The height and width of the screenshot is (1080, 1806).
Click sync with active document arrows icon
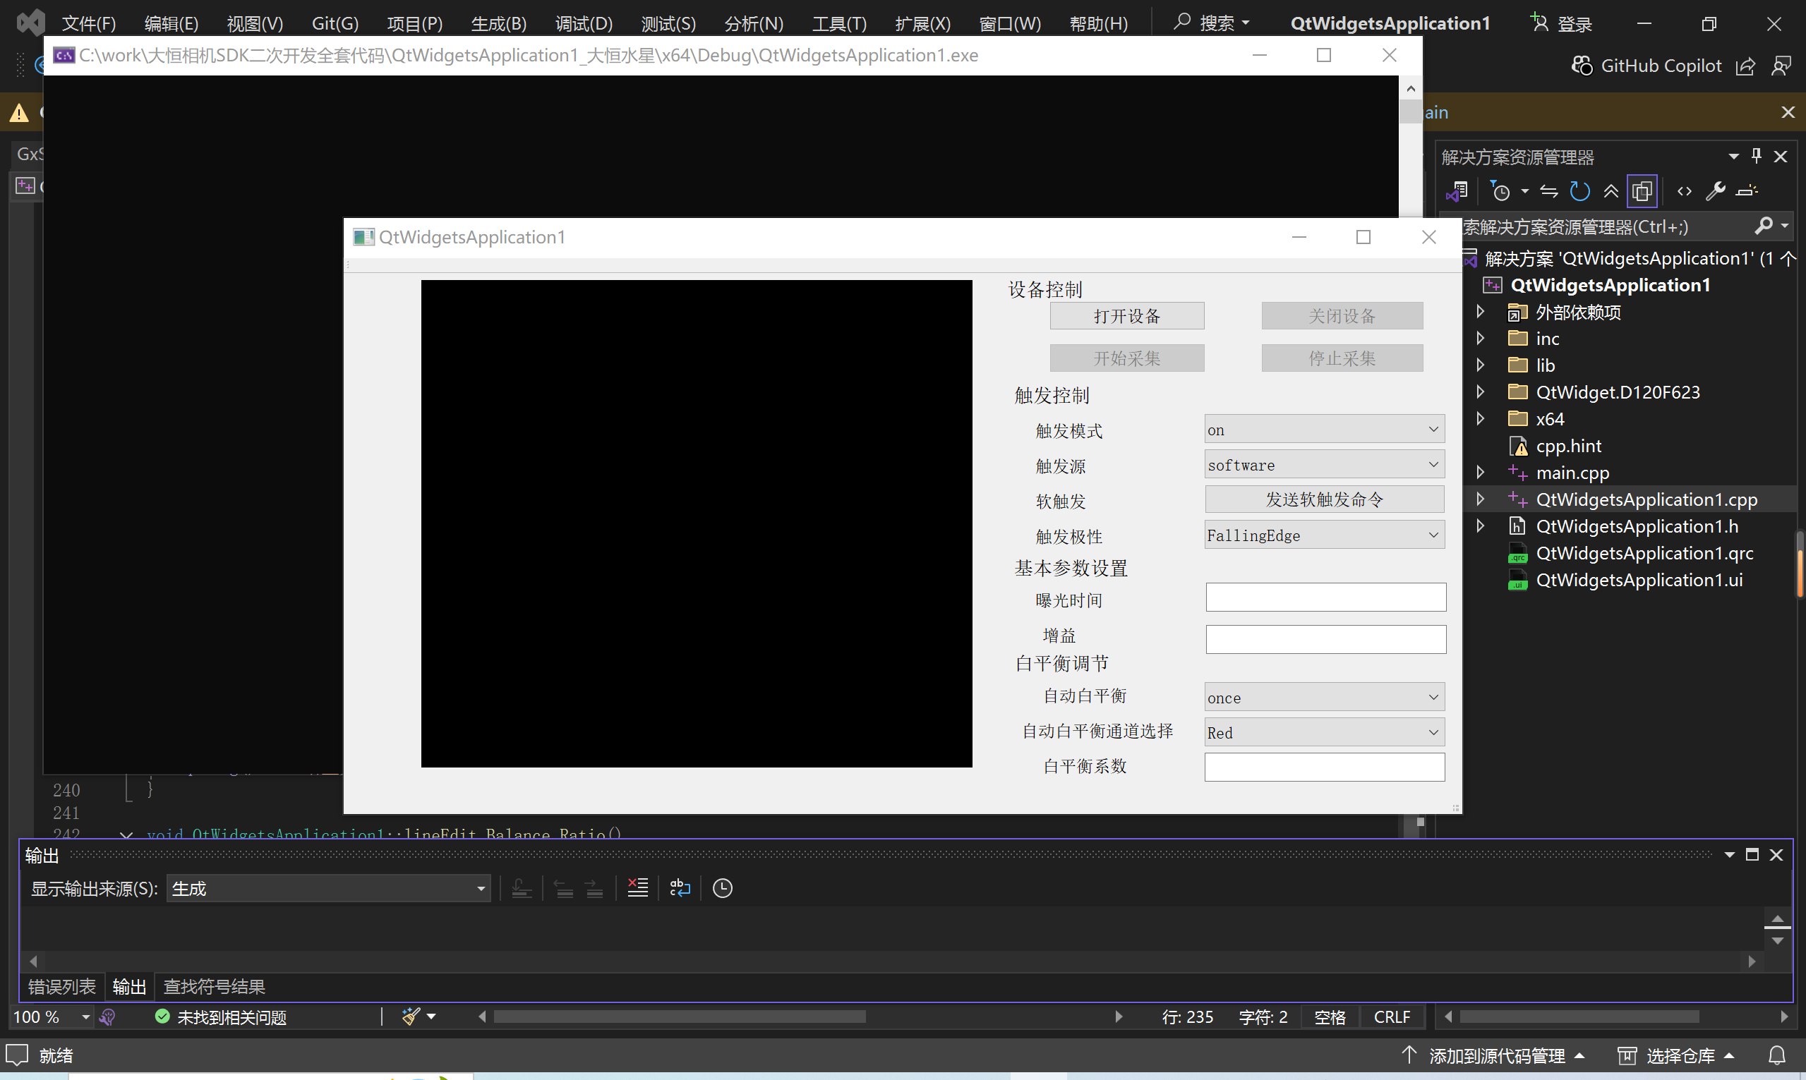1549,191
